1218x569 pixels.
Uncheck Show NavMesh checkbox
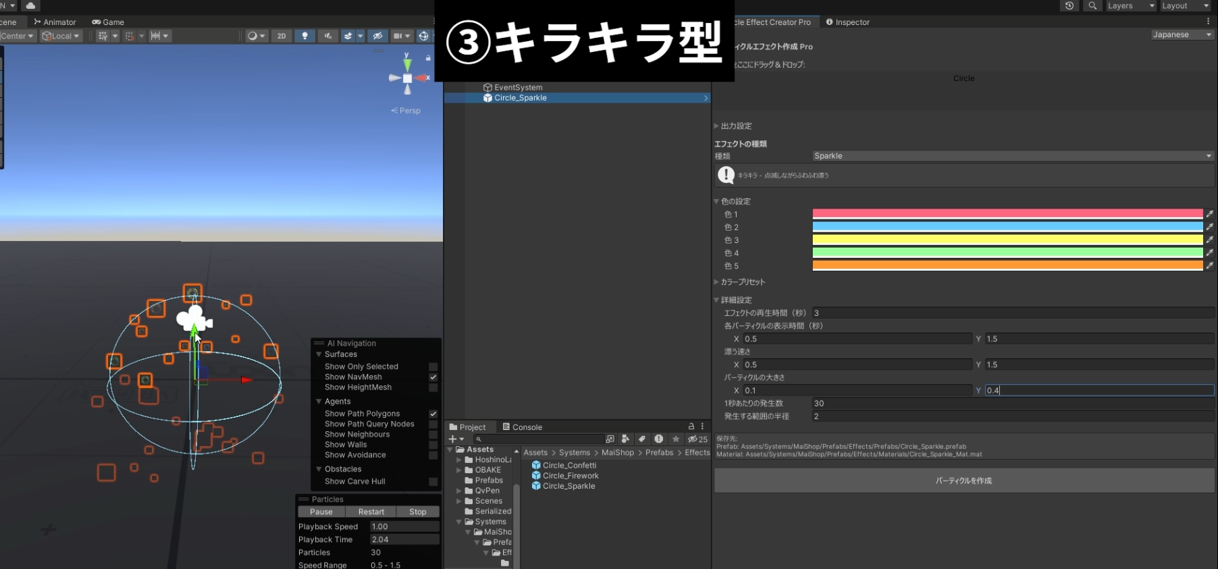433,377
